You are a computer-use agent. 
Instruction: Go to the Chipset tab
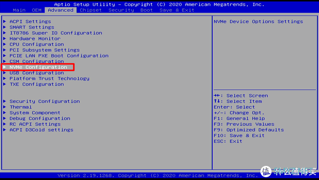tap(91, 10)
